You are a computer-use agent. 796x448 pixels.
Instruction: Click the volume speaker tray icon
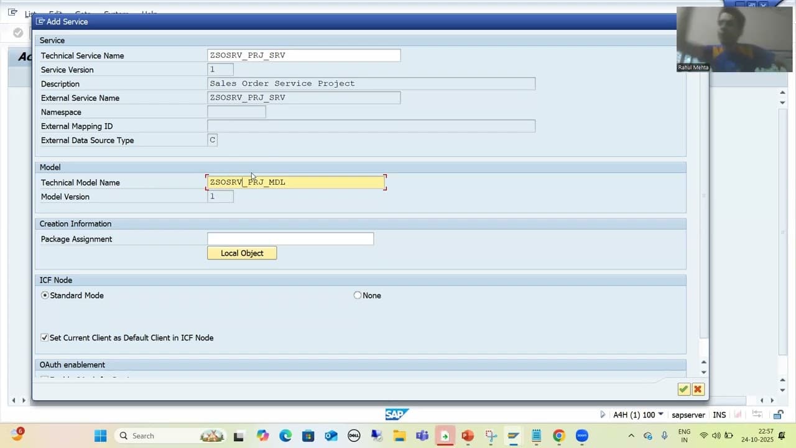[716, 436]
